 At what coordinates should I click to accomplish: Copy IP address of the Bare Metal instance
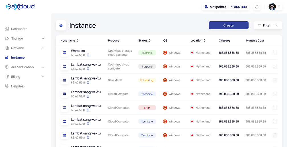[88, 83]
